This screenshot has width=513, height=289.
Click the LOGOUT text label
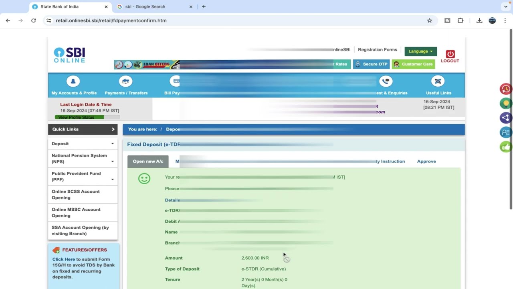click(x=450, y=61)
